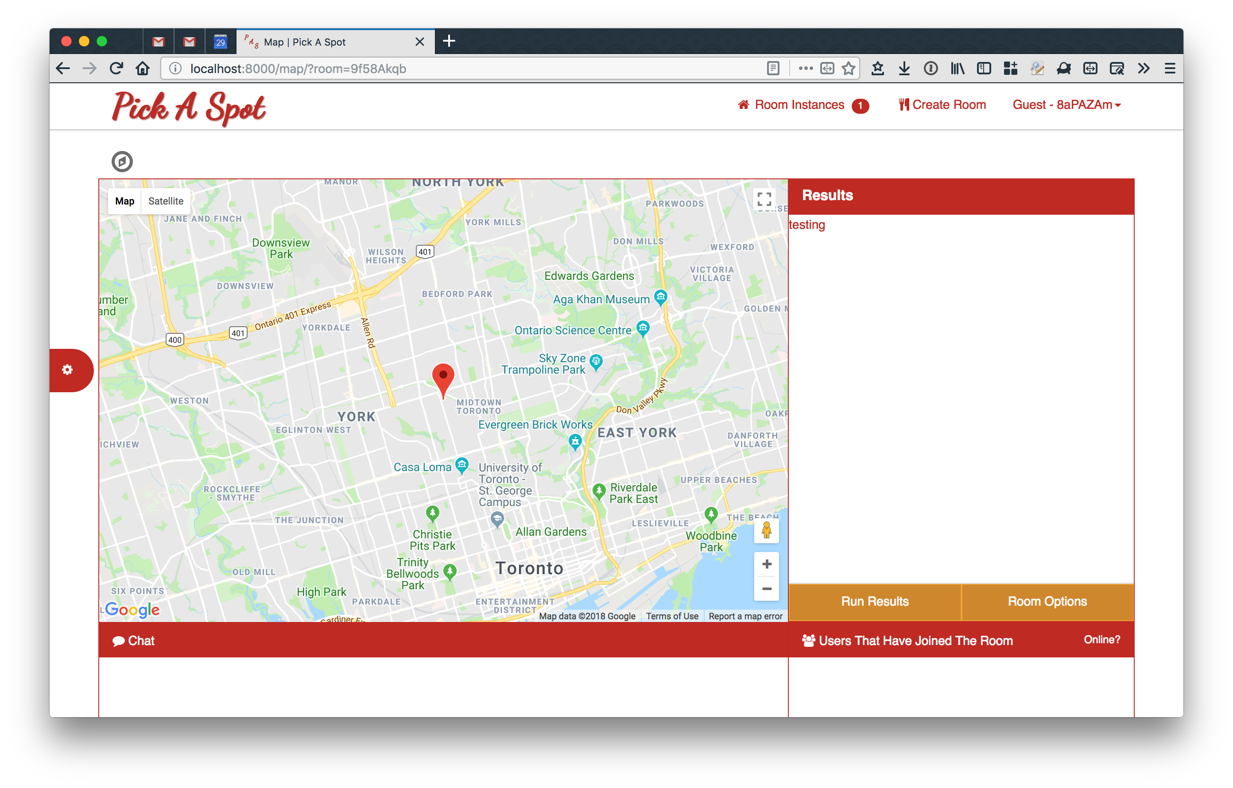Expand the toolbar overflow chevron
The width and height of the screenshot is (1233, 788).
coord(1144,69)
